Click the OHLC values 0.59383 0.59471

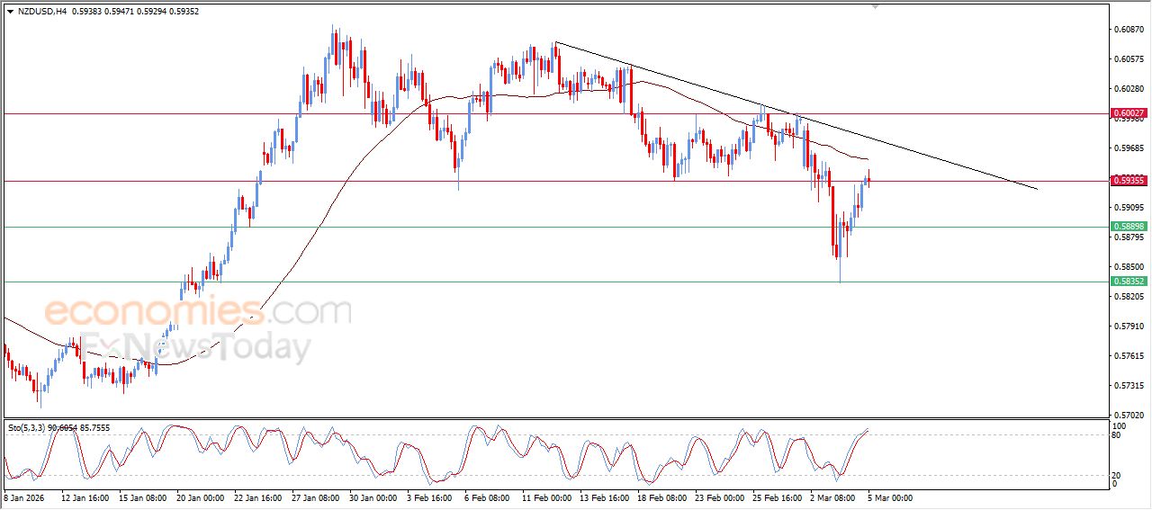102,12
